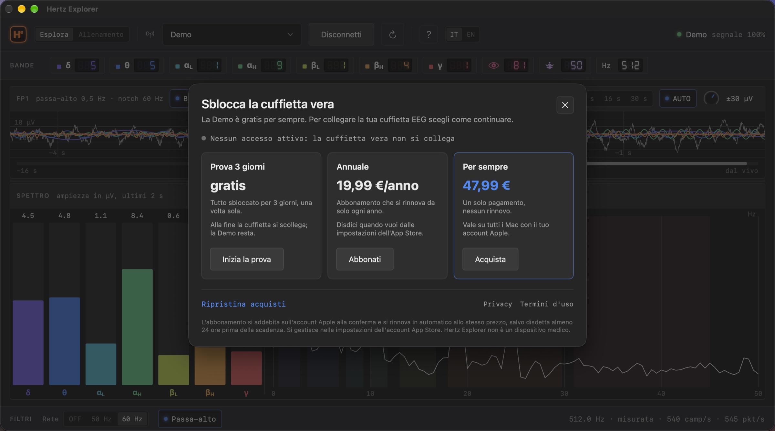Switch language to IT

[x=454, y=34]
